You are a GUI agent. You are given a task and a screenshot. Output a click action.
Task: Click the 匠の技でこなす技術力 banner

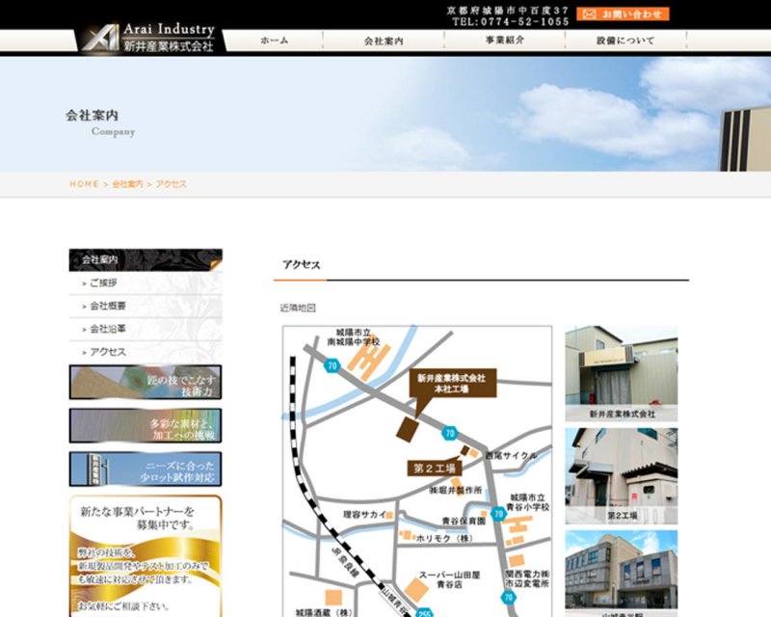tap(146, 383)
